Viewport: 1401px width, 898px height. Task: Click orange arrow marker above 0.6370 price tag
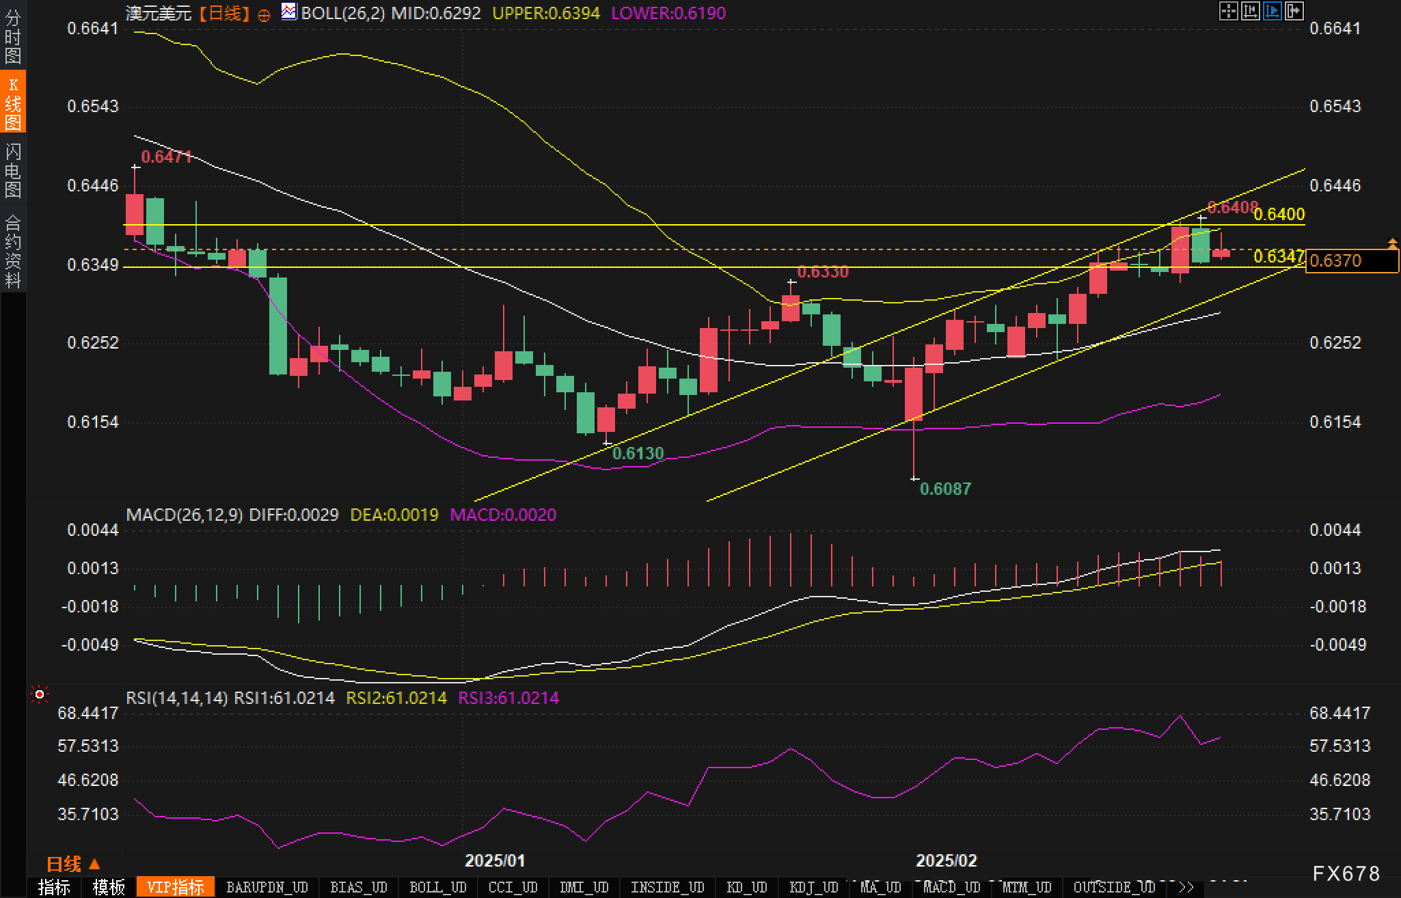1392,243
